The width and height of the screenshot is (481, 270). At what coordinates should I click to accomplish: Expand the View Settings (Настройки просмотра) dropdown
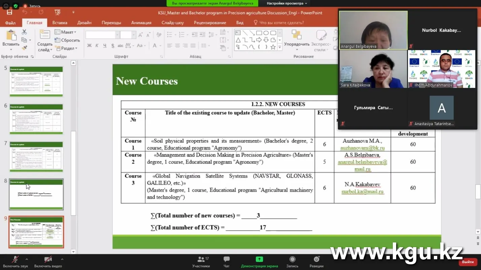287,3
